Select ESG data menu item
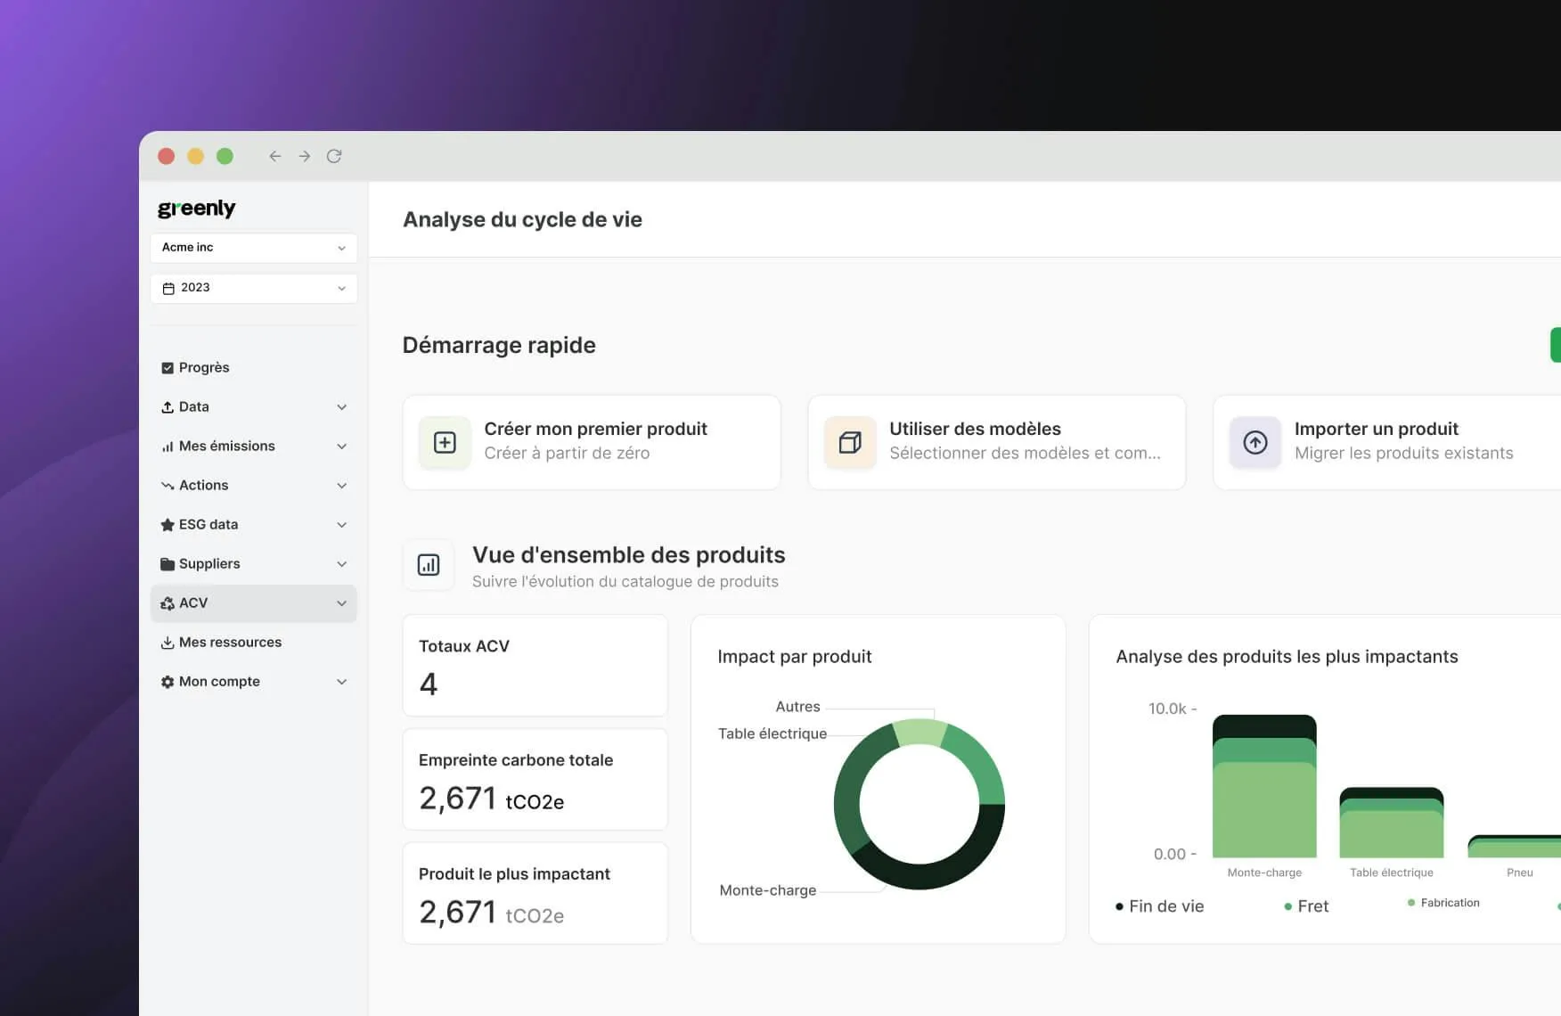 [254, 525]
